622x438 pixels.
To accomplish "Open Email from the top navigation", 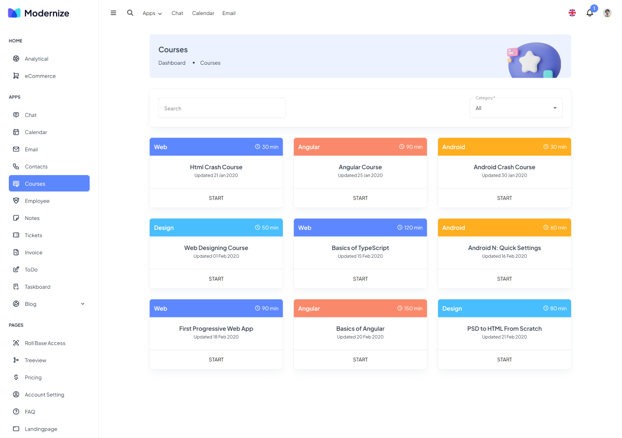I will [x=229, y=13].
